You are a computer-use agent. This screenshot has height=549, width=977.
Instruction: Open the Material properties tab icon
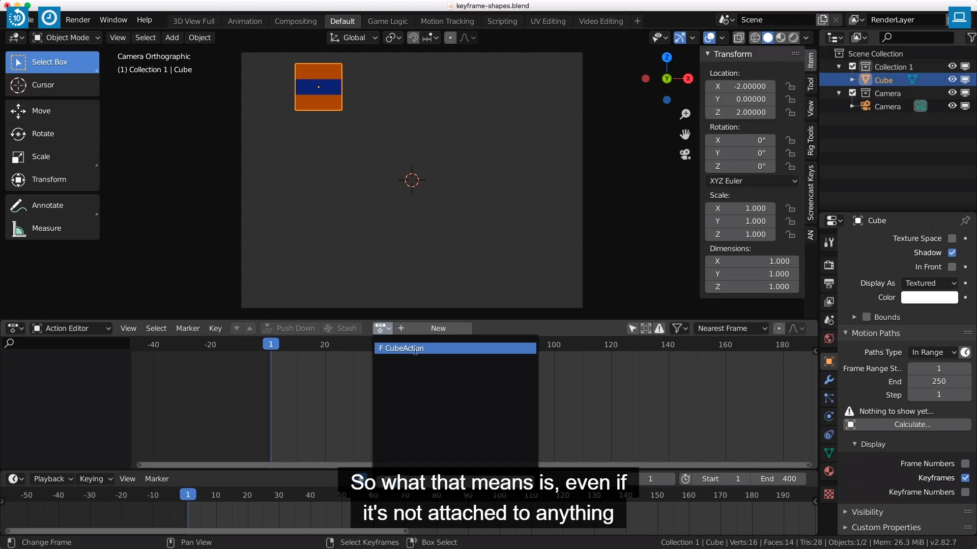click(829, 471)
